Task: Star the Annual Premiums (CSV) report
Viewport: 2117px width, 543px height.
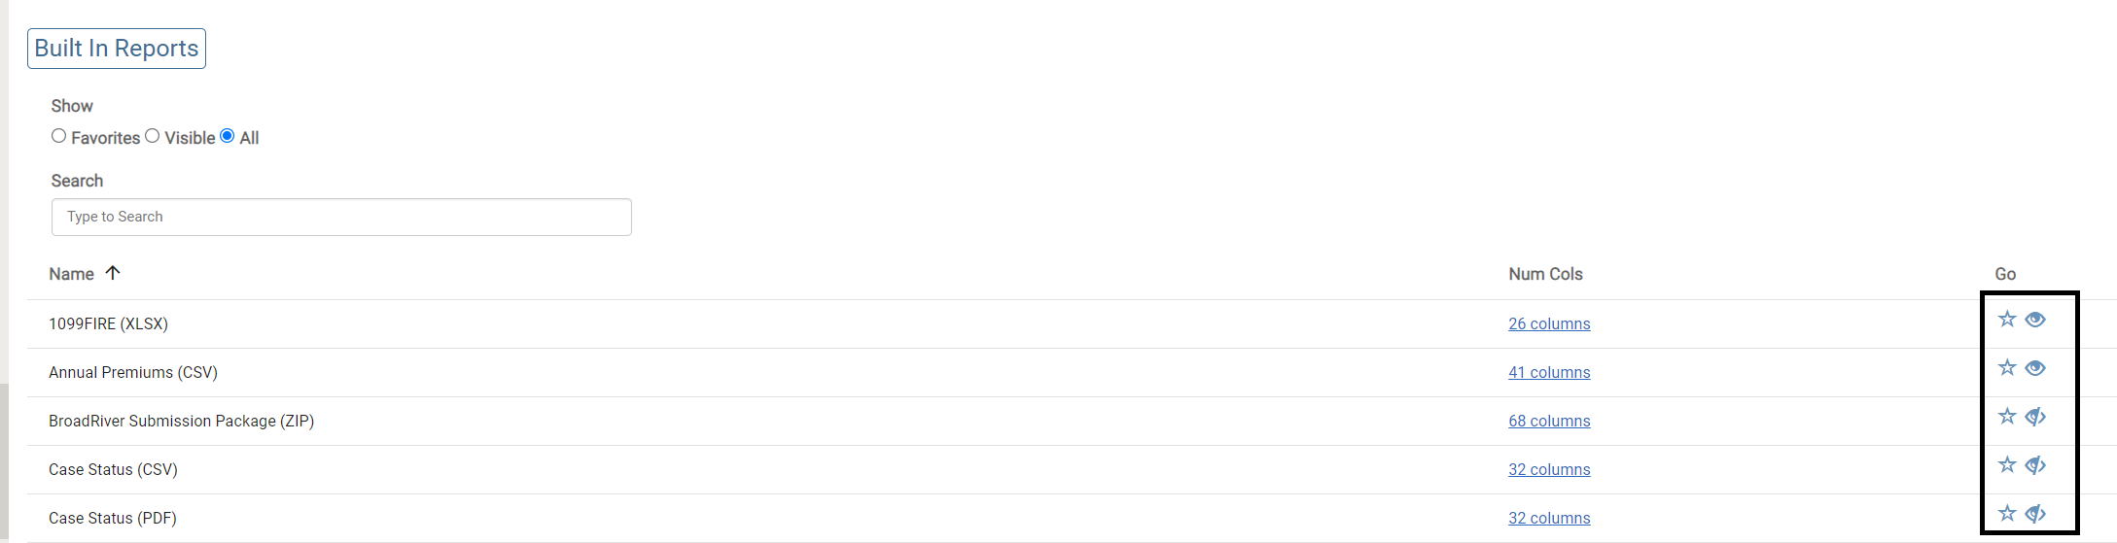Action: click(2006, 368)
